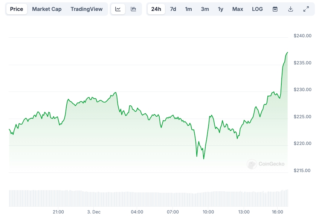
Task: Click the $240.00 y-axis label
Action: [x=302, y=36]
